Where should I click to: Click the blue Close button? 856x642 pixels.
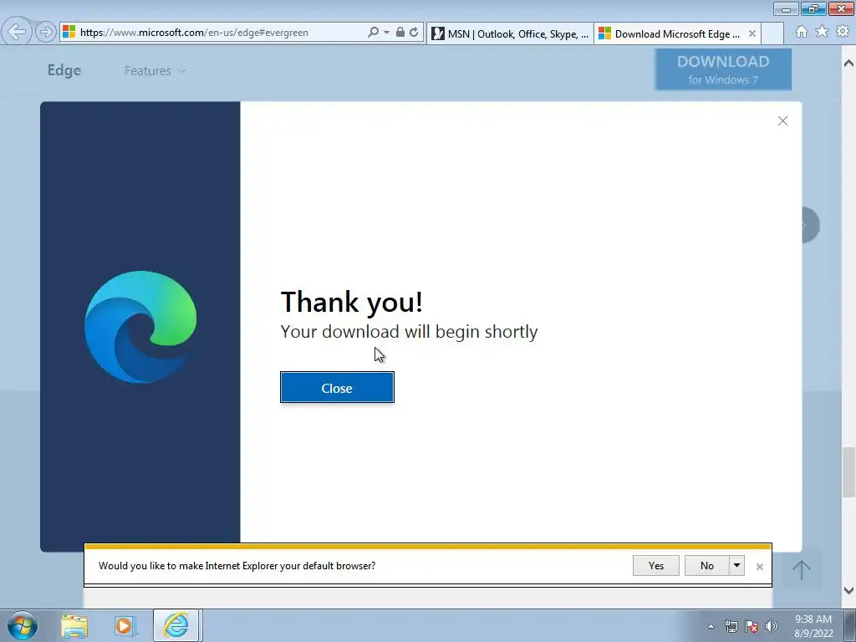337,388
